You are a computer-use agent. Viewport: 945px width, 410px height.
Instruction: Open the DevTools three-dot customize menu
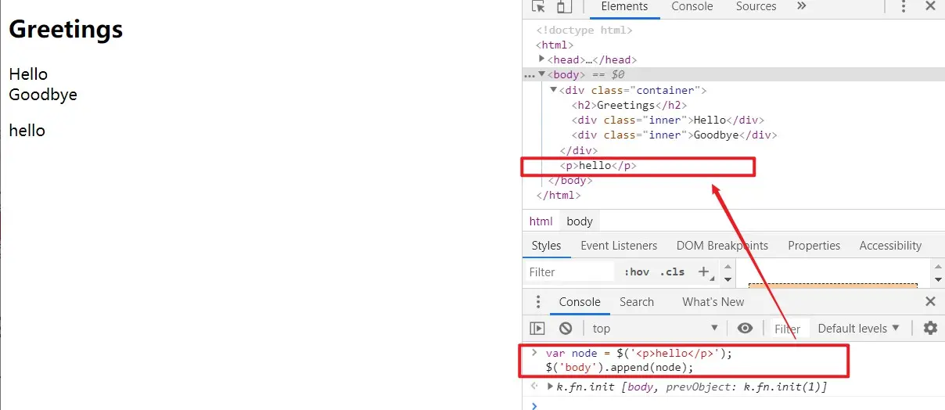(x=904, y=6)
